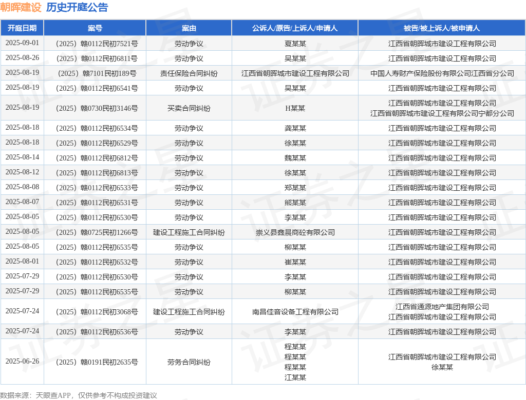Select defendant 江西省通源地产集团有限公司
Viewport: 526px width, 400px height.
(x=442, y=307)
